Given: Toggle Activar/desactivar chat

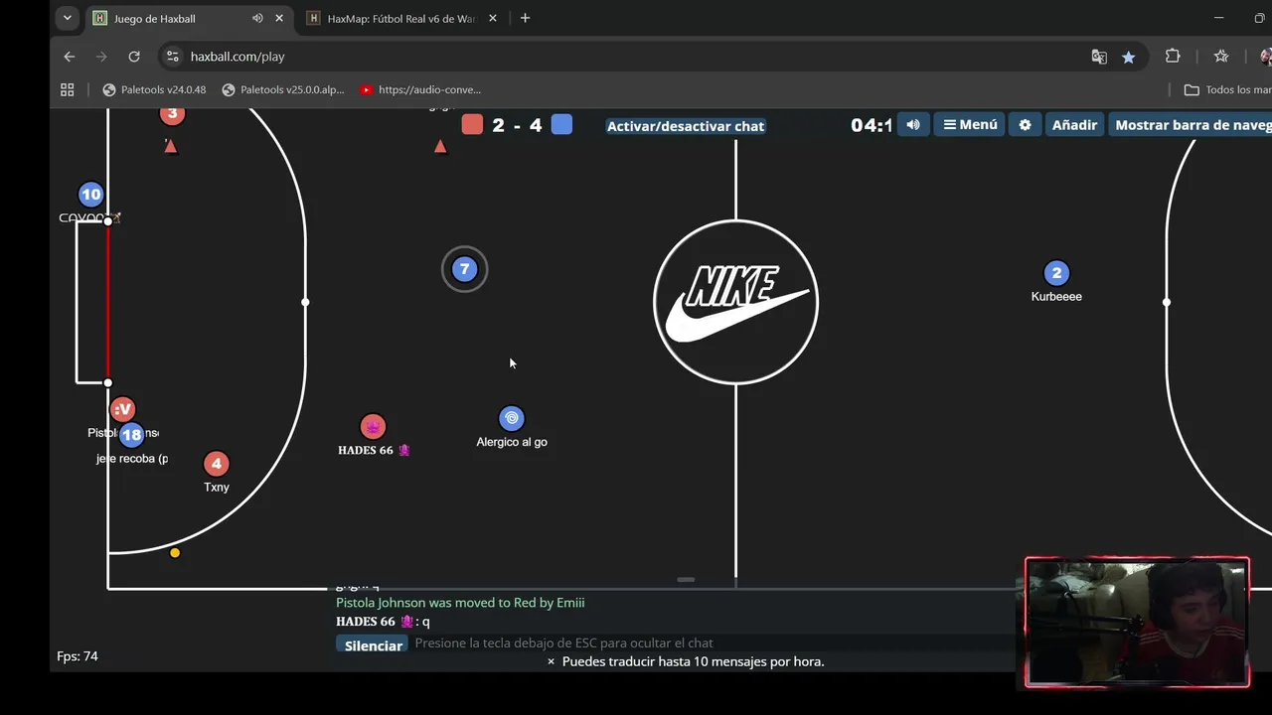Looking at the screenshot, I should click(x=686, y=126).
